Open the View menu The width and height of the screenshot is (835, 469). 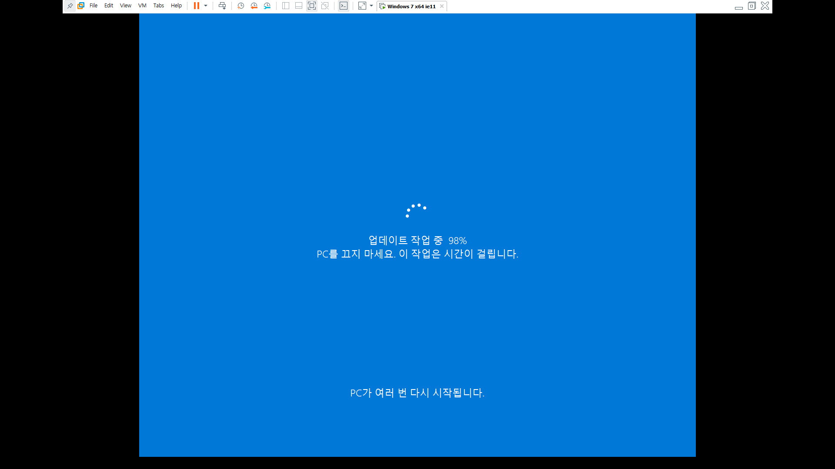(126, 6)
